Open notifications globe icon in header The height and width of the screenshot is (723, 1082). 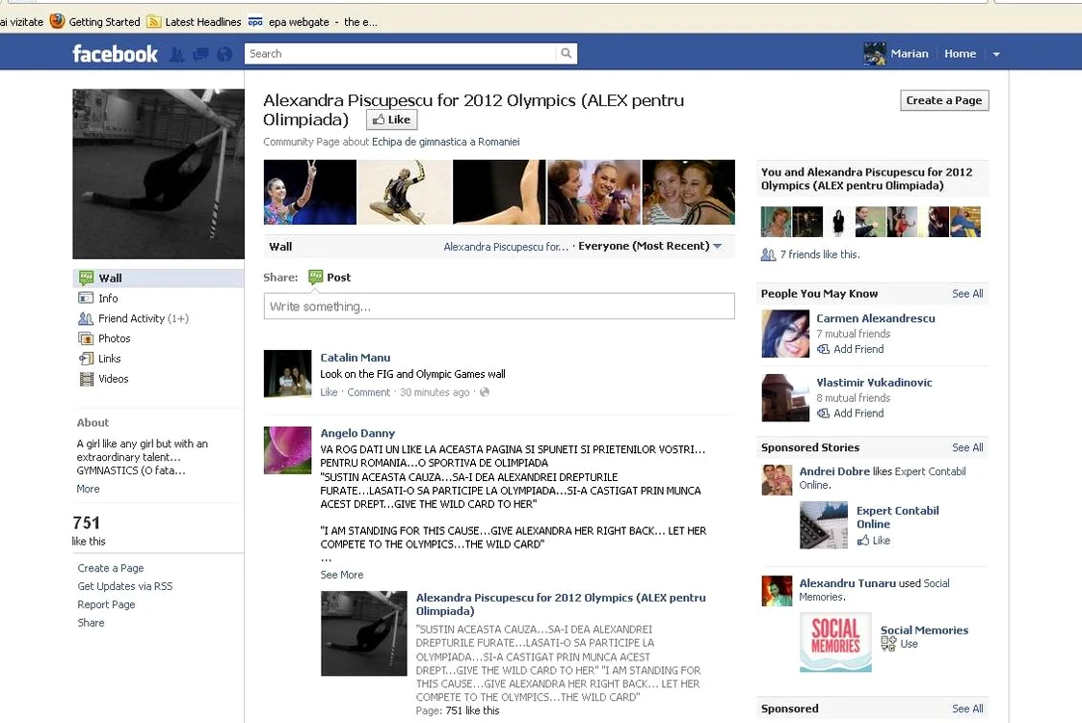[x=224, y=54]
